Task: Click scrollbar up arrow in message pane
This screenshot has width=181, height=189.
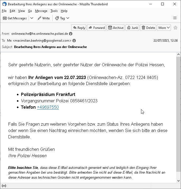Action: (x=178, y=55)
